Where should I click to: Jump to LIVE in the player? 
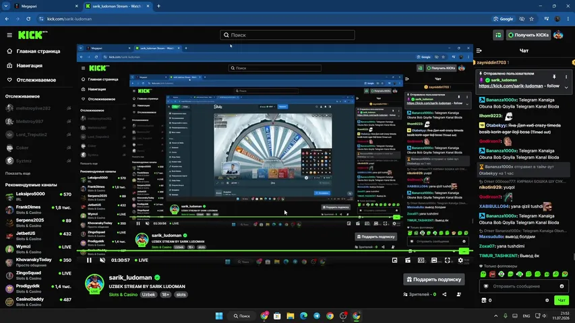coord(141,260)
